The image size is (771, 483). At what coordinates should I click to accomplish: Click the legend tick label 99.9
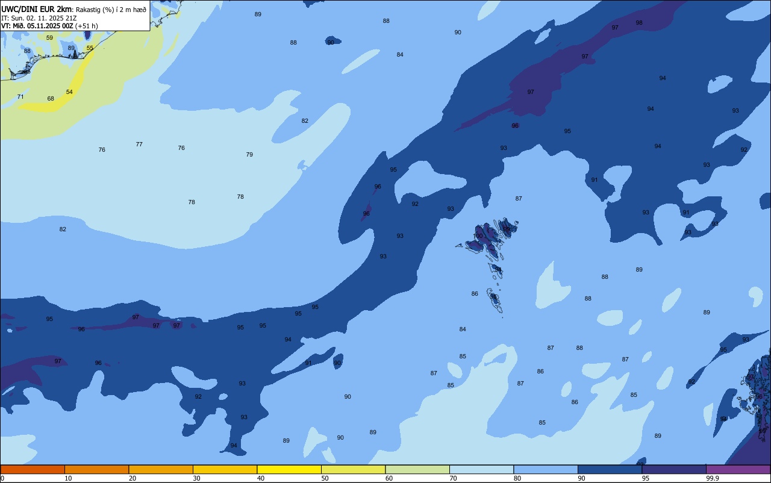pyautogui.click(x=713, y=478)
